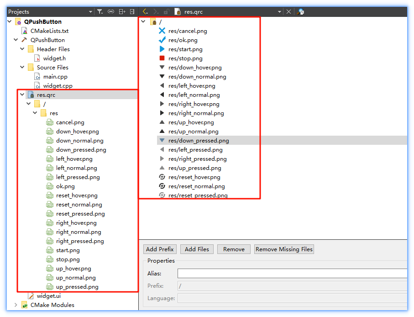This screenshot has width=414, height=317.
Task: Collapse the res.qrc node in project tree
Action: pyautogui.click(x=22, y=95)
